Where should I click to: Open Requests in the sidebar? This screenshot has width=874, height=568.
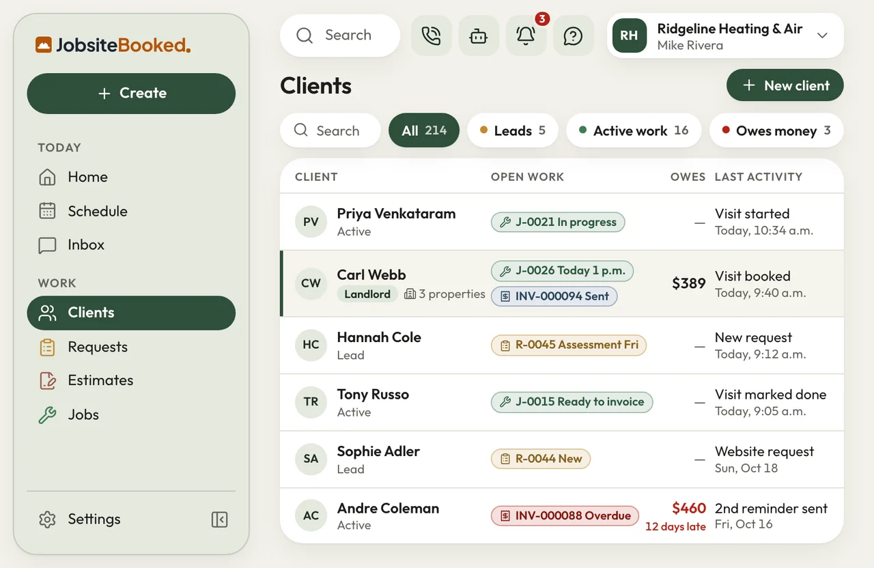[131, 347]
